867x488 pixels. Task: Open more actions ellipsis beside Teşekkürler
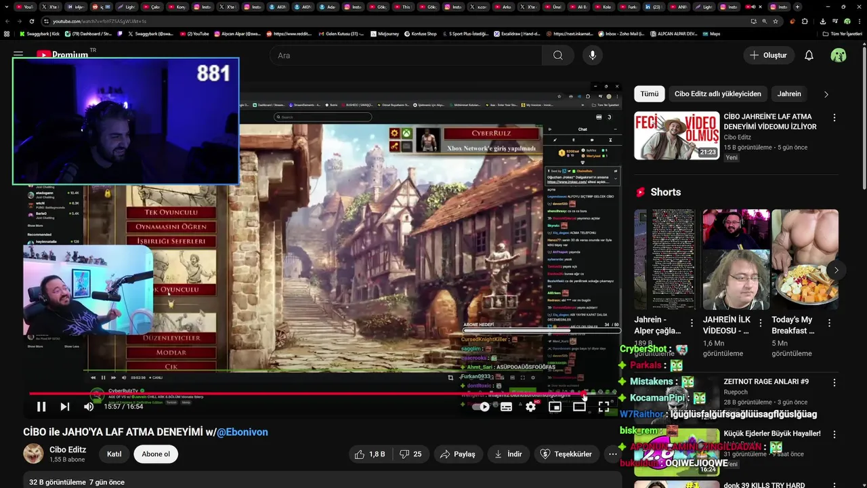pyautogui.click(x=612, y=454)
